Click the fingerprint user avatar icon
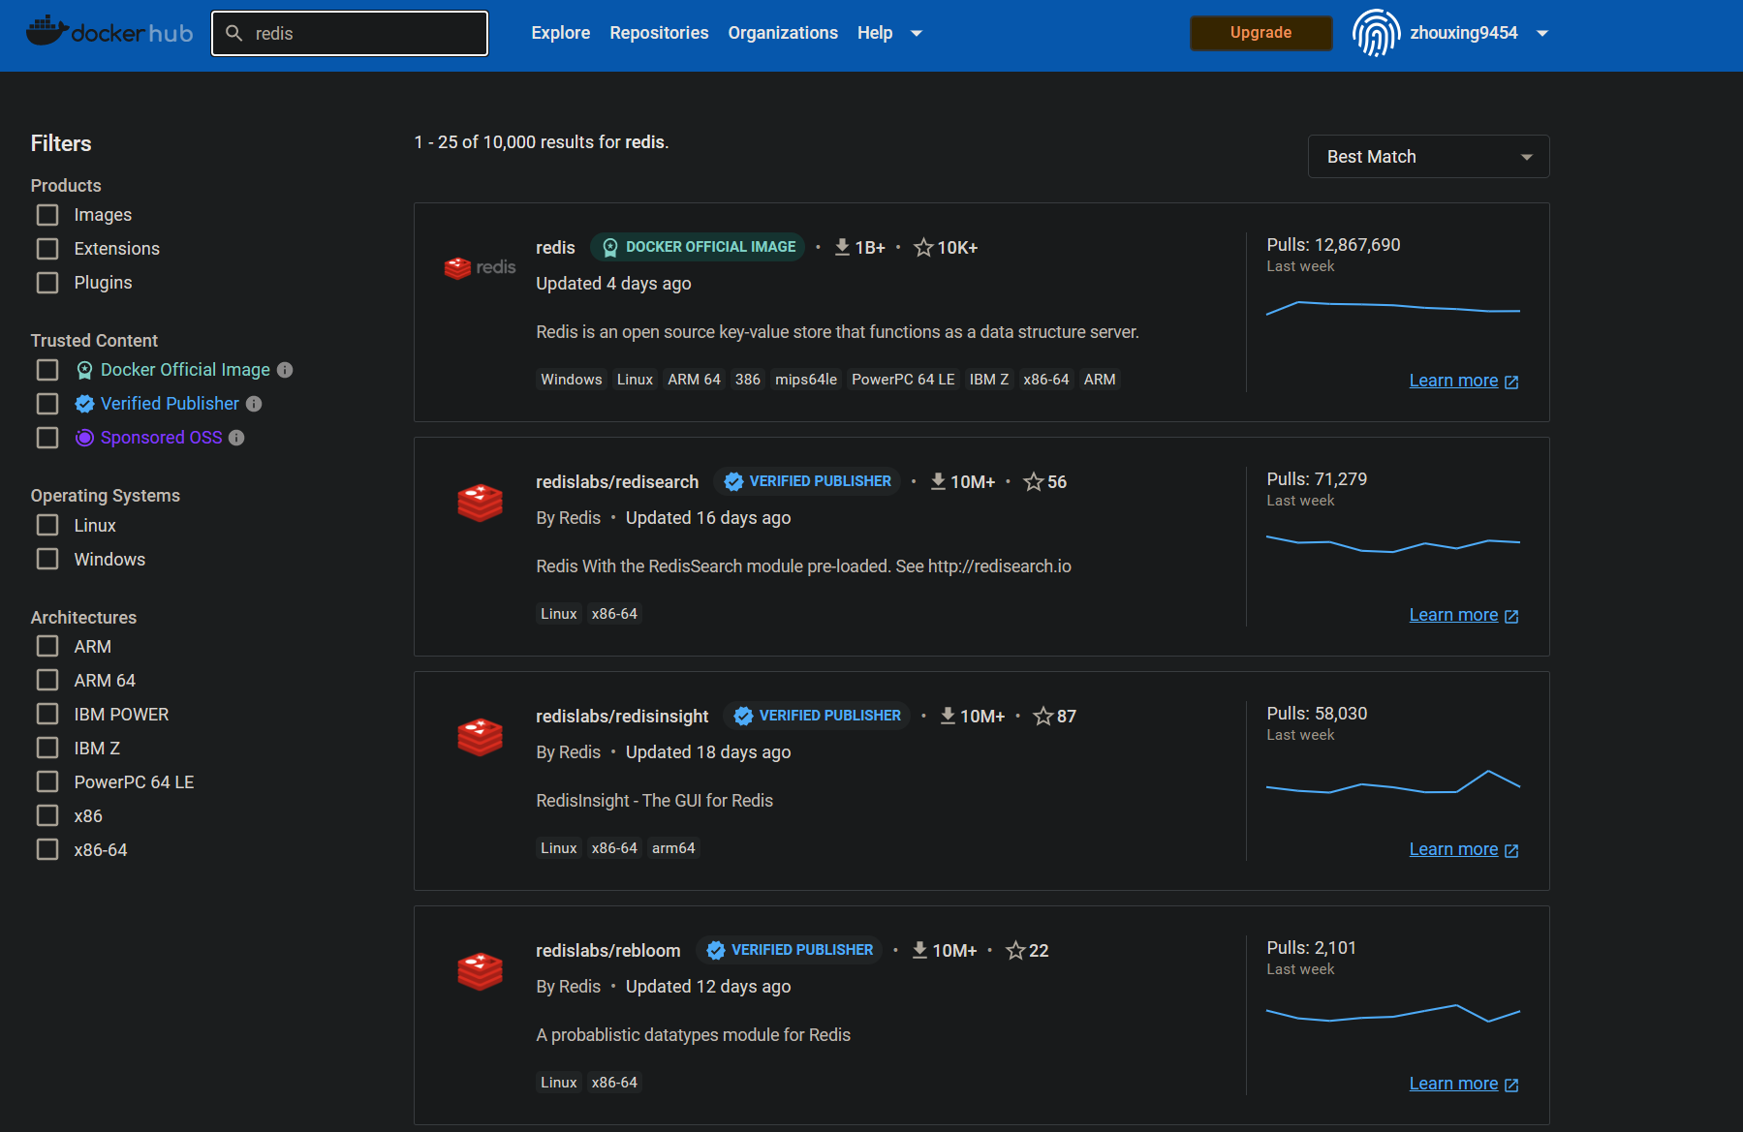Viewport: 1743px width, 1132px height. click(1376, 33)
